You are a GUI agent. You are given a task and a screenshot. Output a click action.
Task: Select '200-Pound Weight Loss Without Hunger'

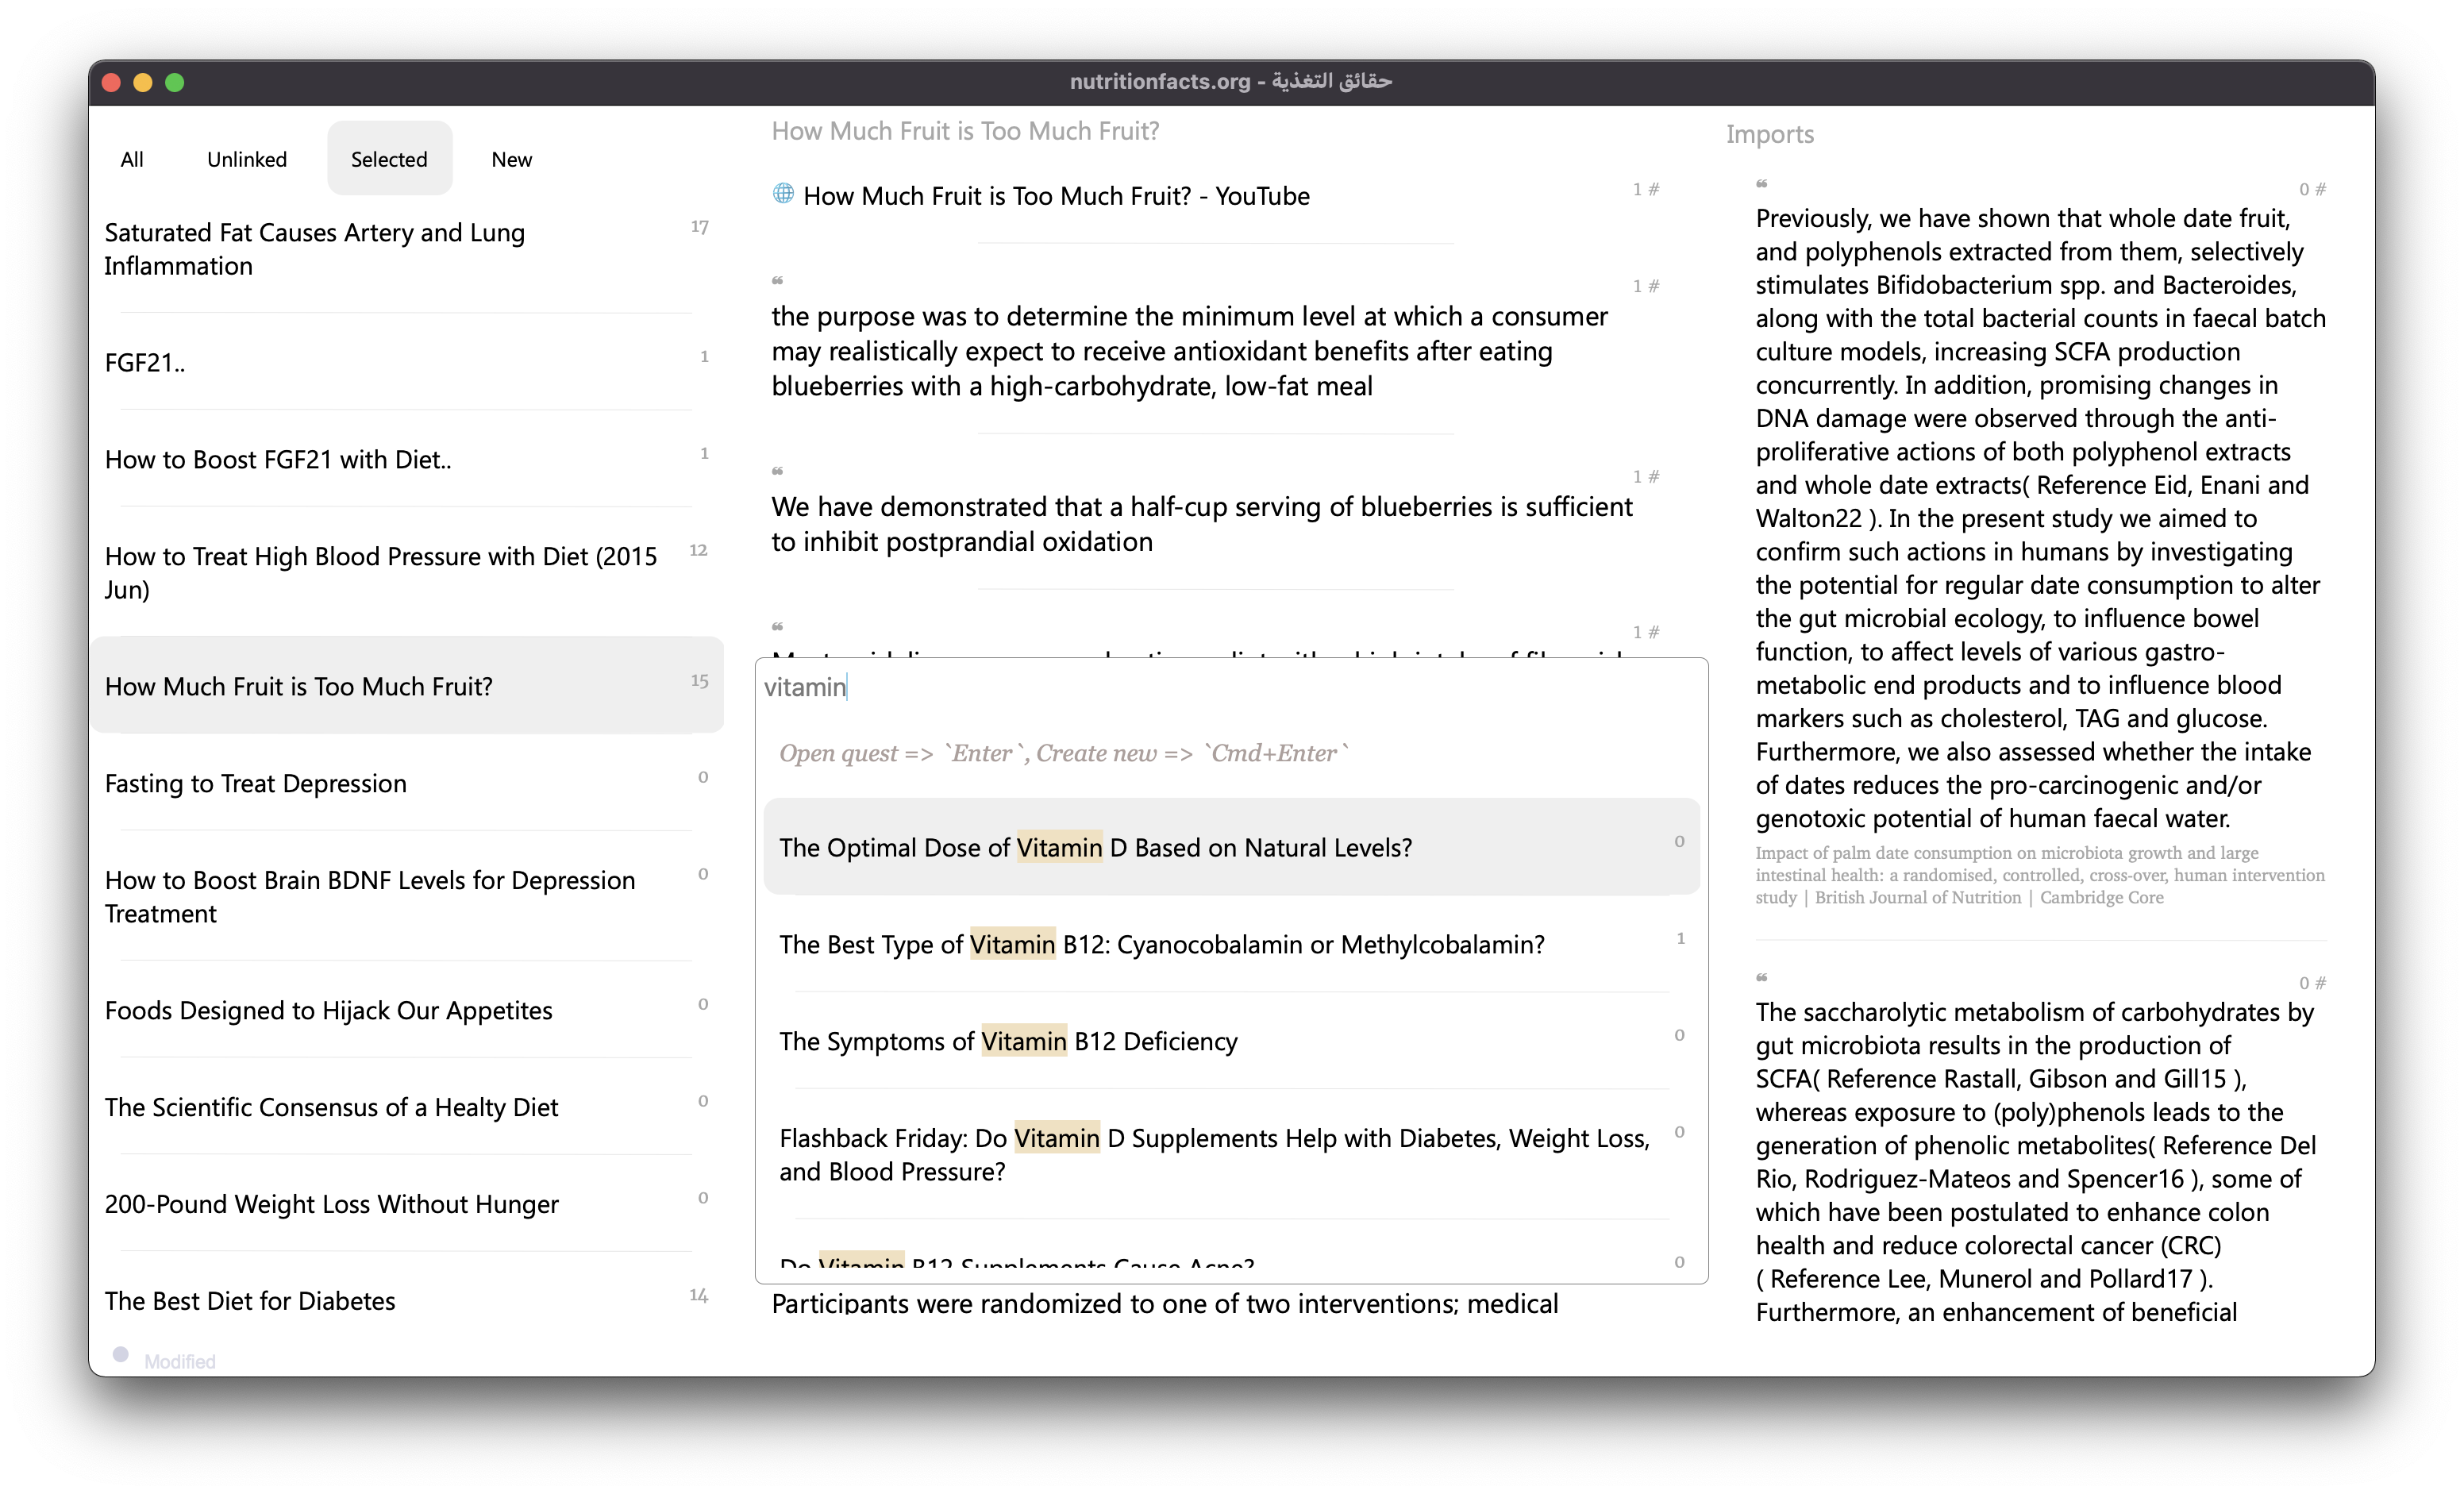[x=406, y=1204]
